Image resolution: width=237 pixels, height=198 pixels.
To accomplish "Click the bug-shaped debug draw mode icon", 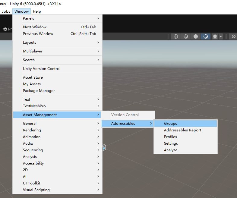I will click(215, 36).
